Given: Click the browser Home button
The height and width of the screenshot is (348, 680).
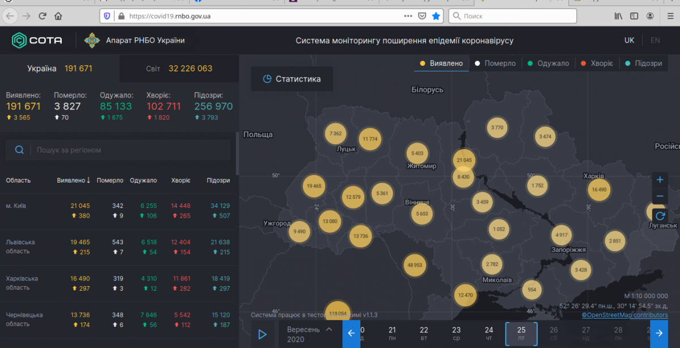Looking at the screenshot, I should point(58,16).
